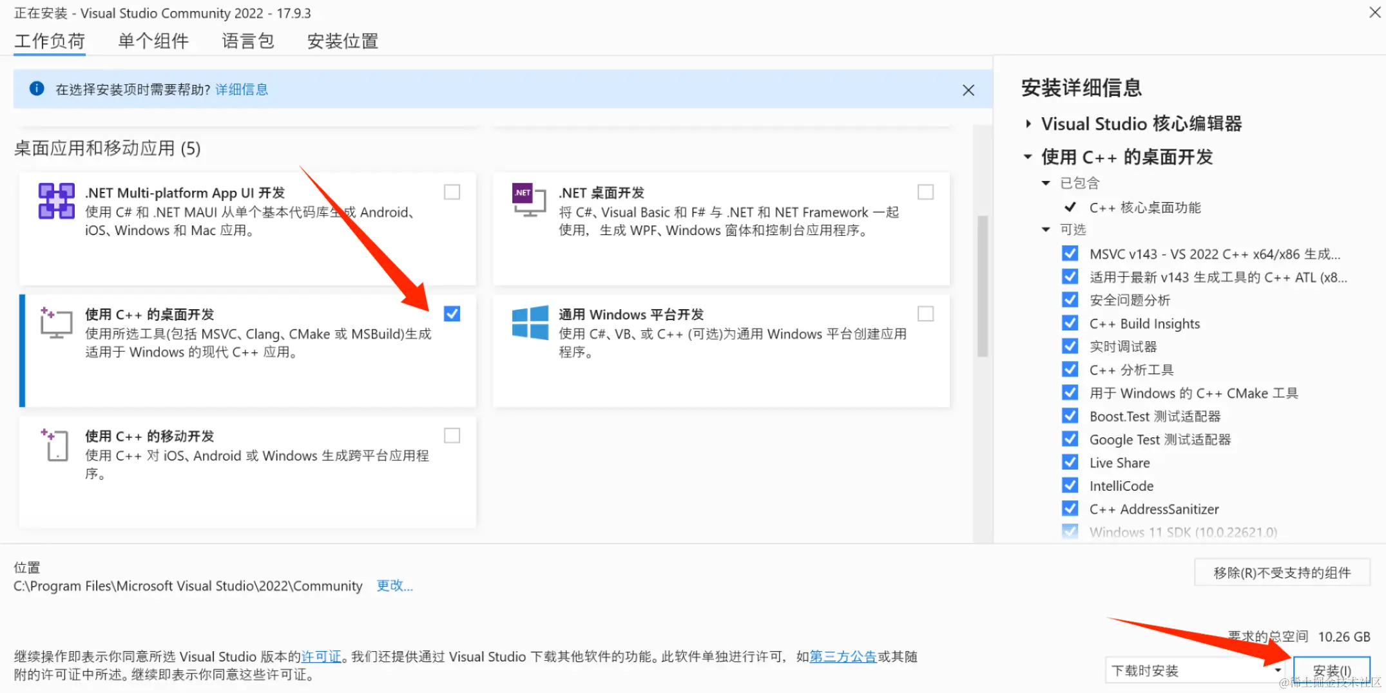Click 更改... to change install location

point(394,585)
